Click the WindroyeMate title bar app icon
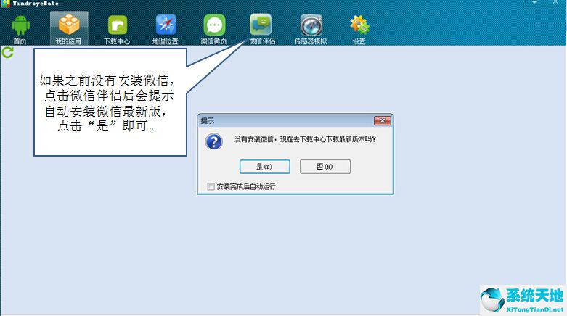 pyautogui.click(x=5, y=3)
